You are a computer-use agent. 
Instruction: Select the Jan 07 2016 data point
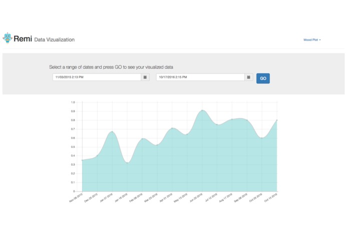(x=112, y=131)
